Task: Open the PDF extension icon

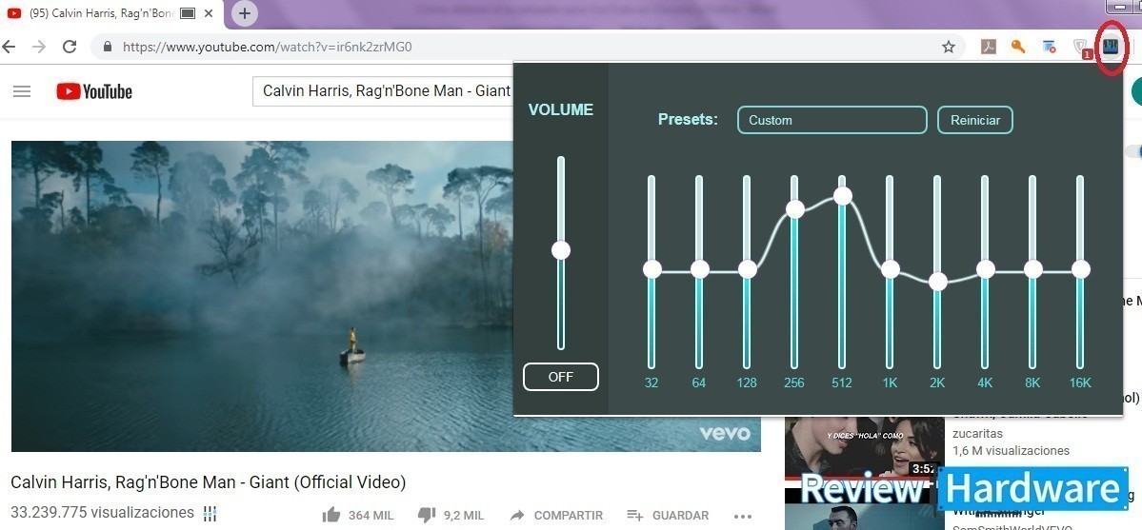Action: [989, 47]
